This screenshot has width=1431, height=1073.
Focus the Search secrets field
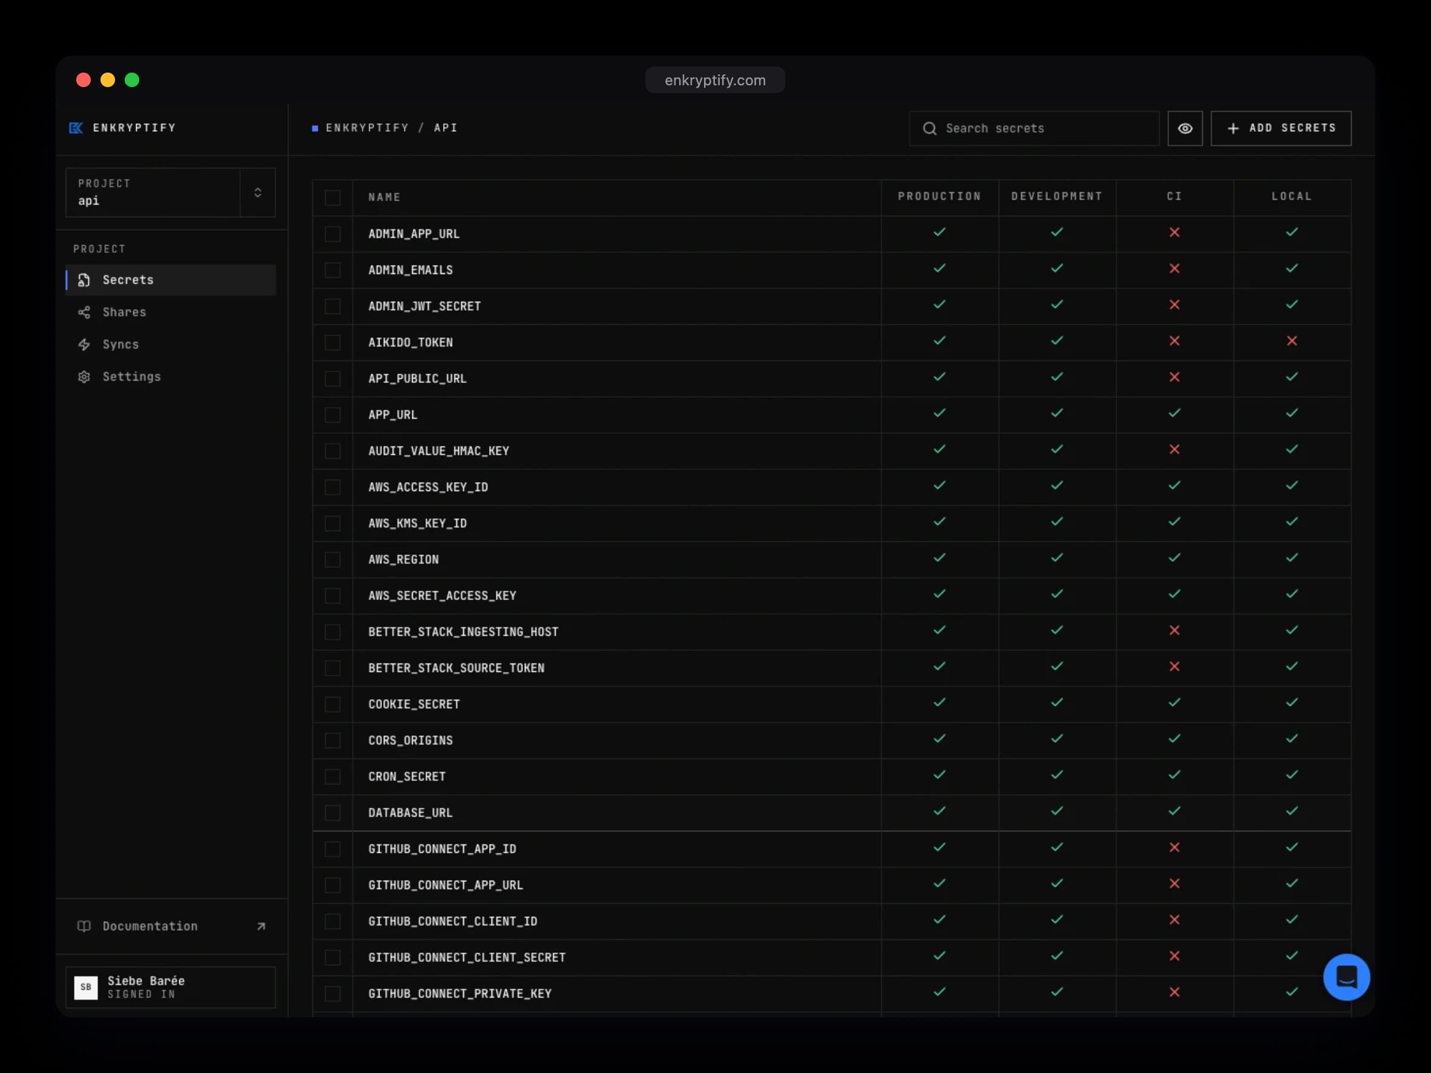(1034, 128)
